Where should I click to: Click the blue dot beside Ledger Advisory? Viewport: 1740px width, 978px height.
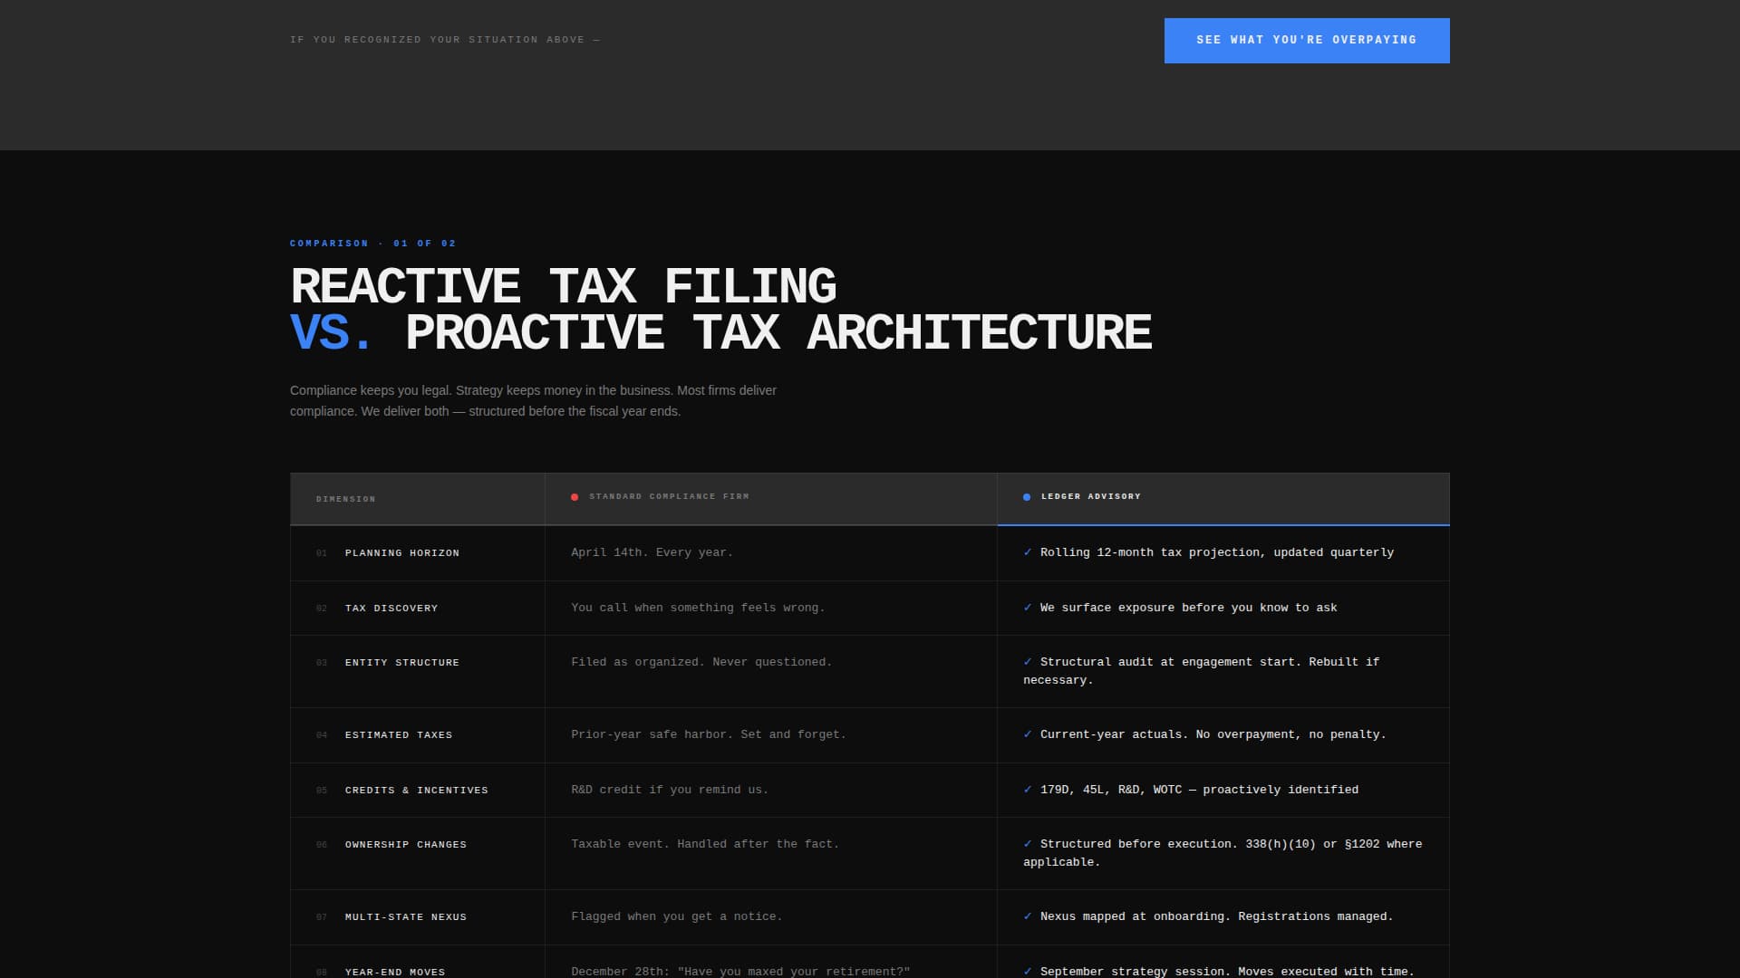pyautogui.click(x=1027, y=497)
